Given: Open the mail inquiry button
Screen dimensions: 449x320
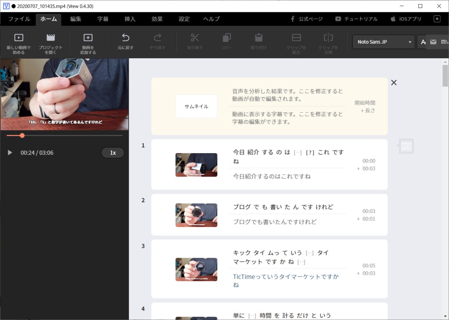Looking at the screenshot, I should coord(437,42).
